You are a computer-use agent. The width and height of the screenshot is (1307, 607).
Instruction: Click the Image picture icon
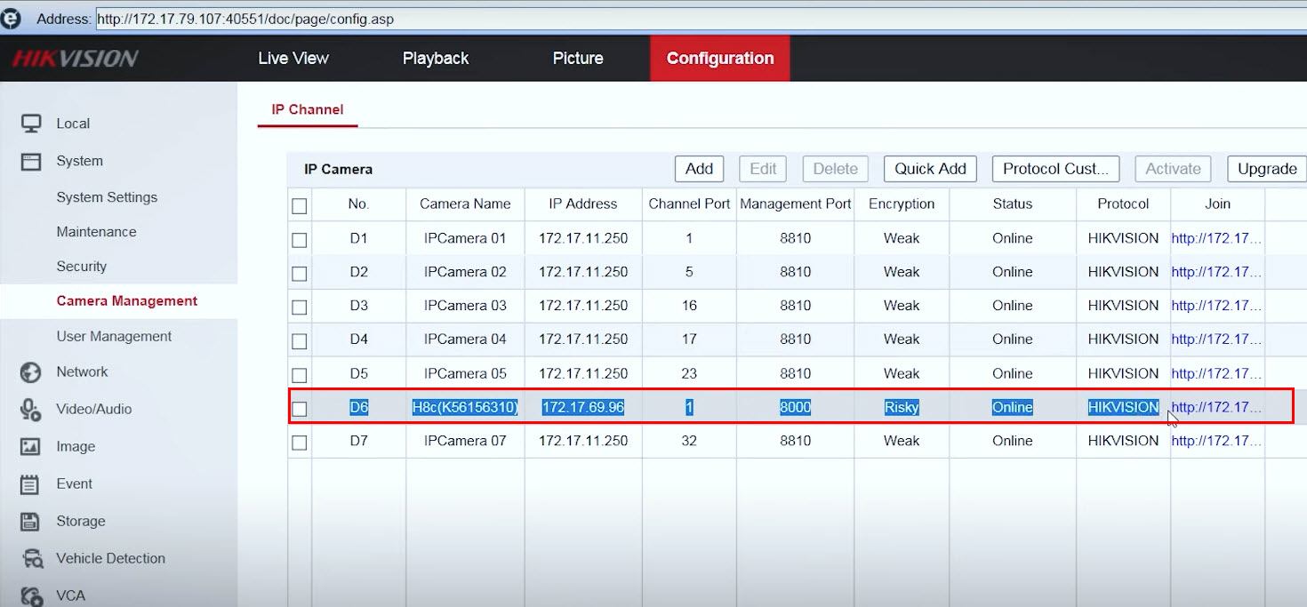[31, 447]
